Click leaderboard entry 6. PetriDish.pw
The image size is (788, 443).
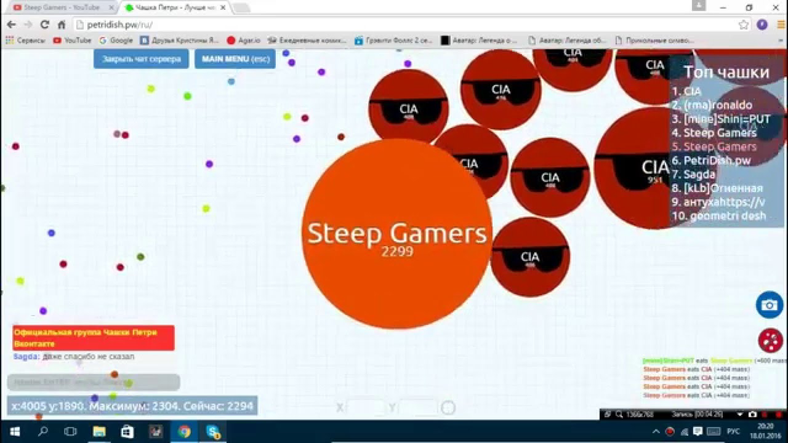tap(711, 161)
